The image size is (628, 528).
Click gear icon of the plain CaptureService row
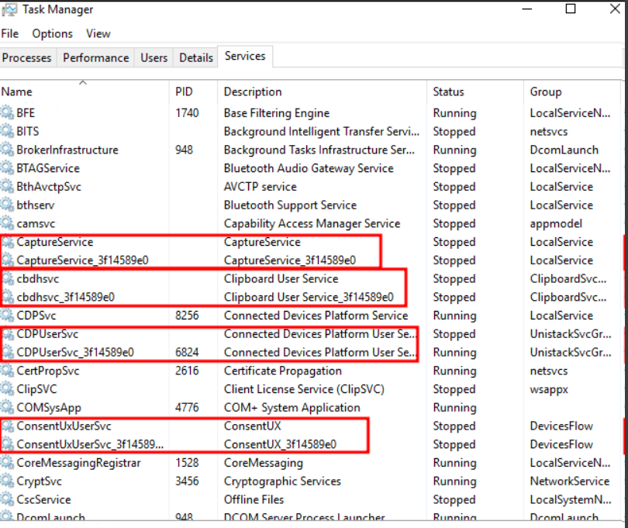(x=7, y=242)
